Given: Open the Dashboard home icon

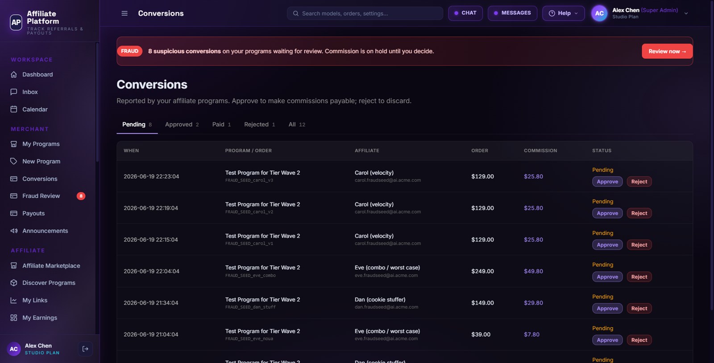Looking at the screenshot, I should tap(14, 74).
